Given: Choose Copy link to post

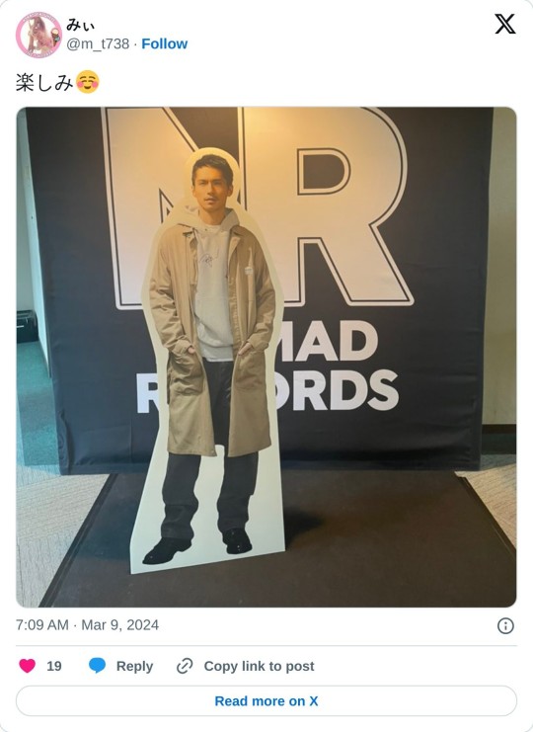Looking at the screenshot, I should tap(259, 666).
